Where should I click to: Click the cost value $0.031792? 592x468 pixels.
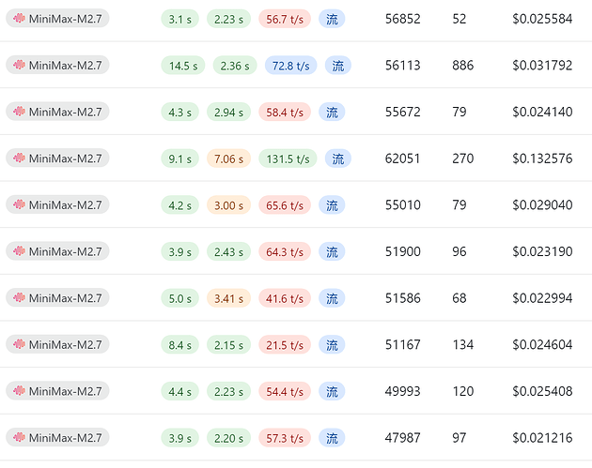point(542,66)
